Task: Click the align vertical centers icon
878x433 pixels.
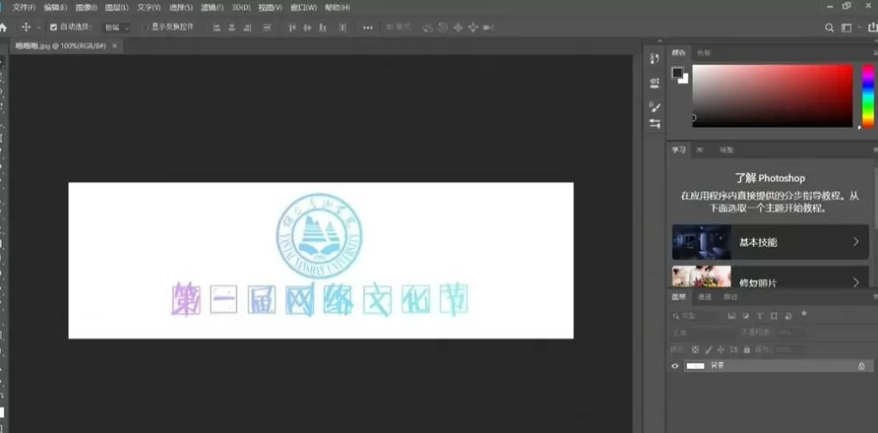Action: [x=306, y=27]
